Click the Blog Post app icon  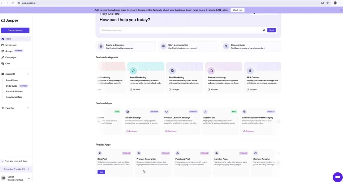[x=99, y=153]
